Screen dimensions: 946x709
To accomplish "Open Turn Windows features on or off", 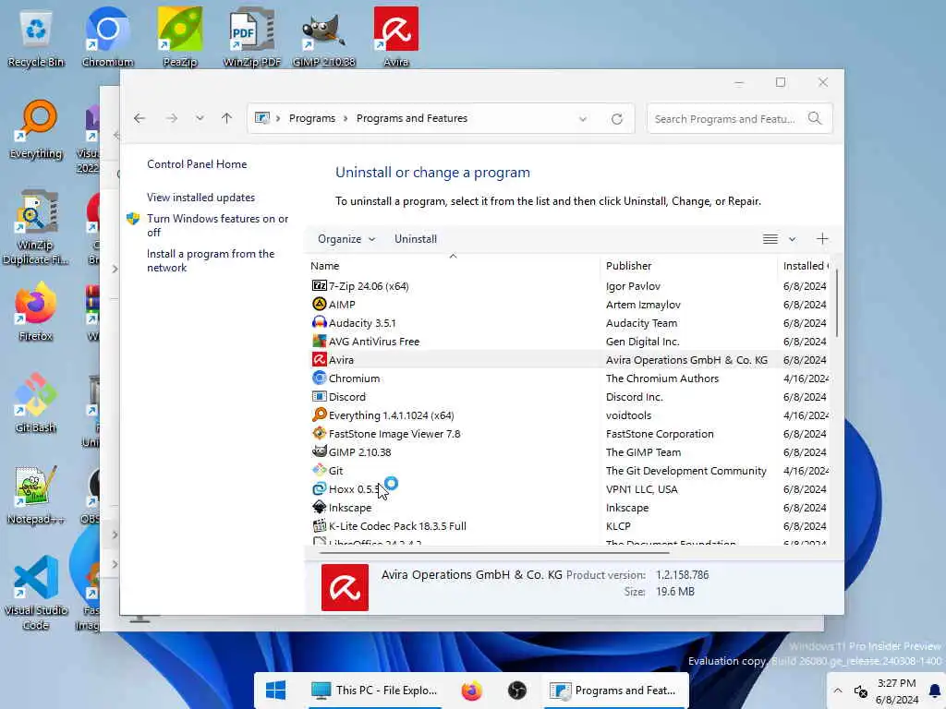I will point(217,225).
